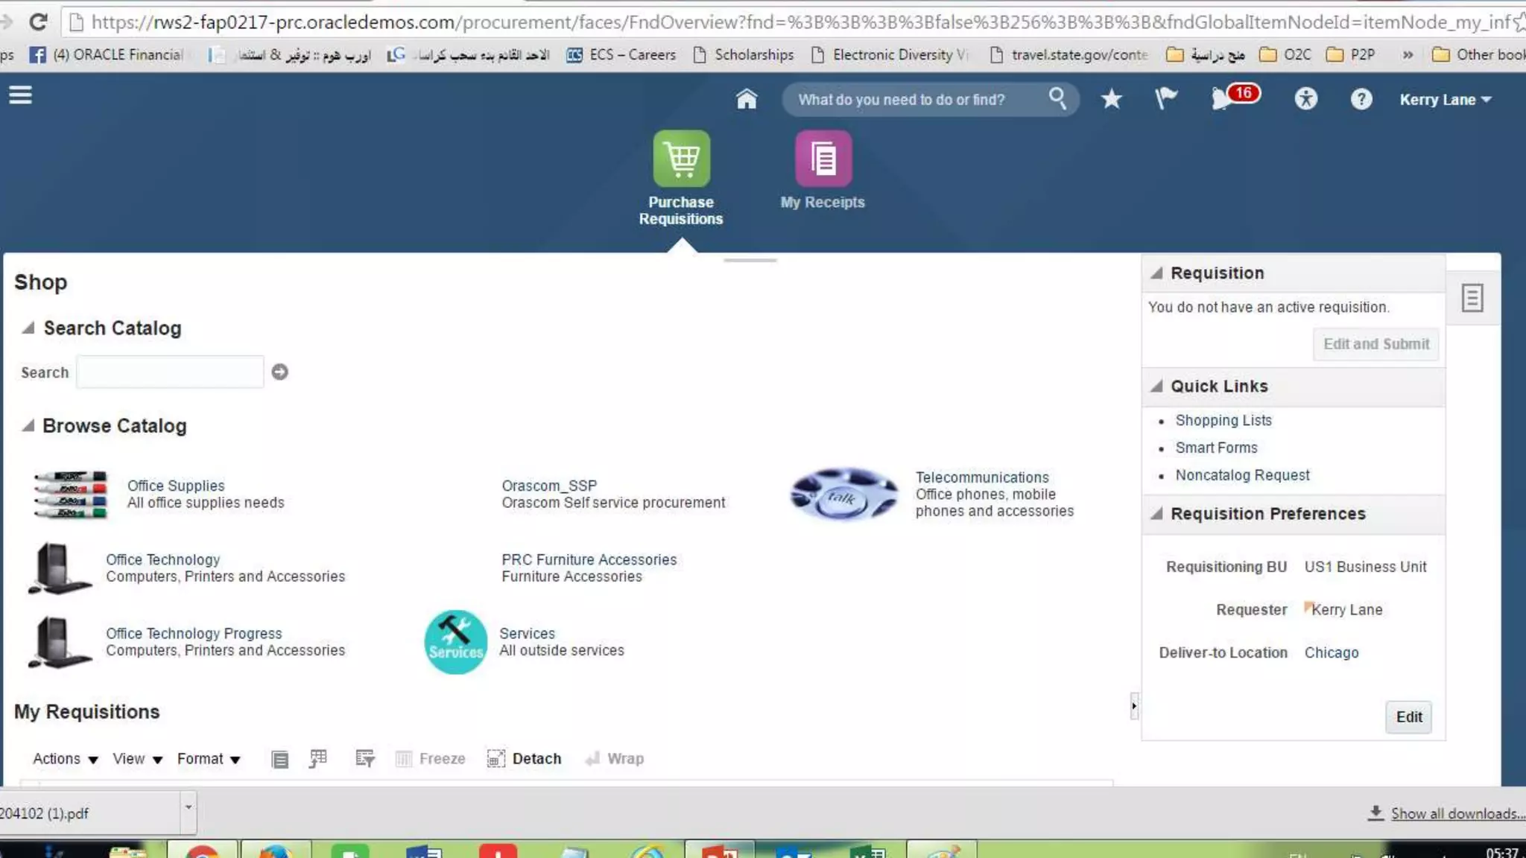Open the View menu
The height and width of the screenshot is (858, 1526).
pyautogui.click(x=137, y=758)
